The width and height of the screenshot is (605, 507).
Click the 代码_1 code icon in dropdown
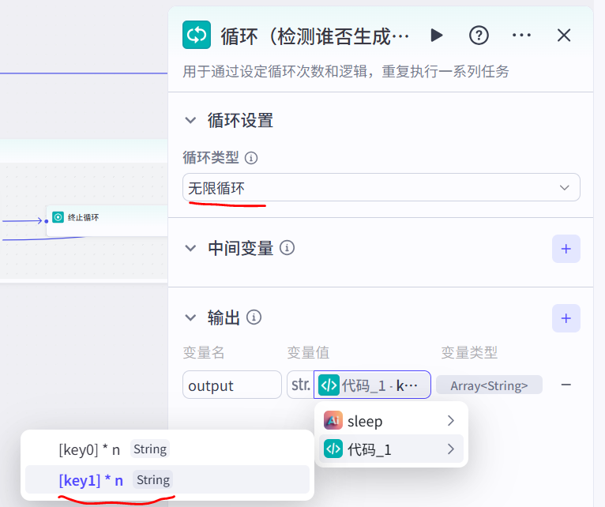pos(333,449)
